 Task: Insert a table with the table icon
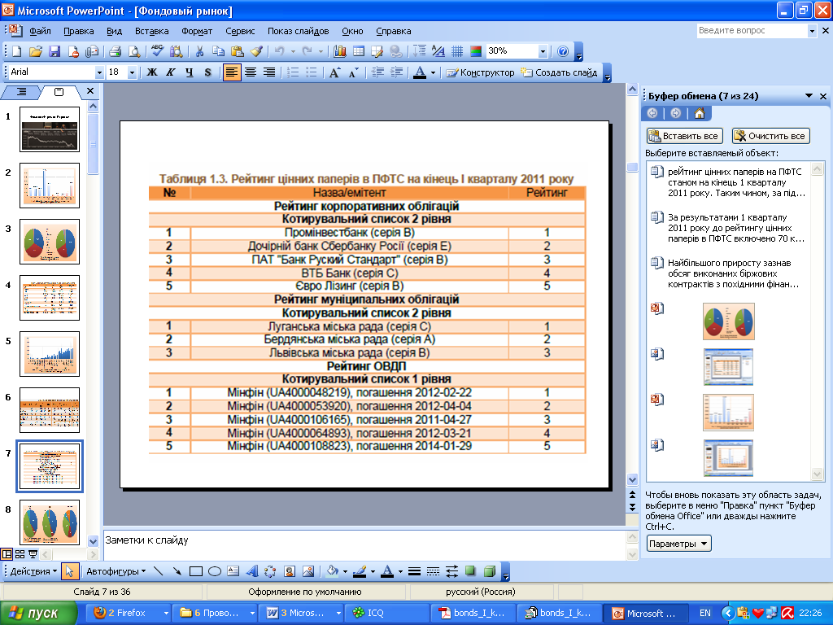(359, 51)
